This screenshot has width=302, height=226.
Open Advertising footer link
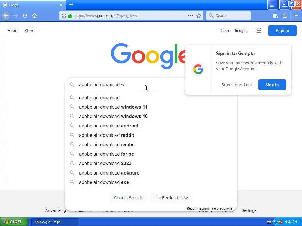55,210
